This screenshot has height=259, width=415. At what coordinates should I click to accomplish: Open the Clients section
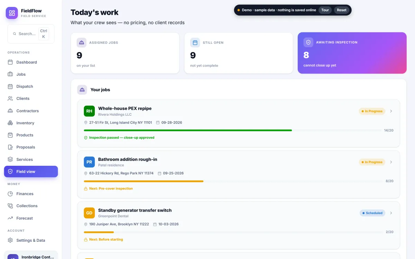pyautogui.click(x=31, y=98)
